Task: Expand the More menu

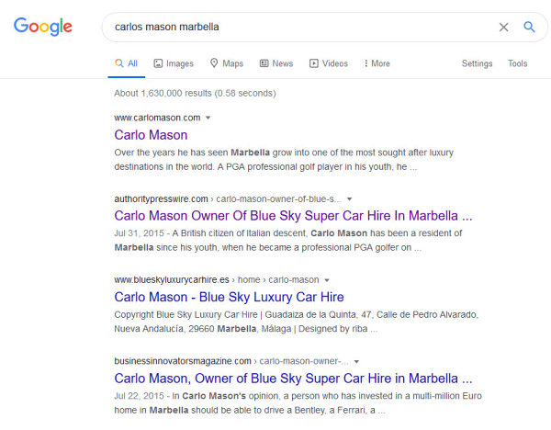Action: (377, 63)
